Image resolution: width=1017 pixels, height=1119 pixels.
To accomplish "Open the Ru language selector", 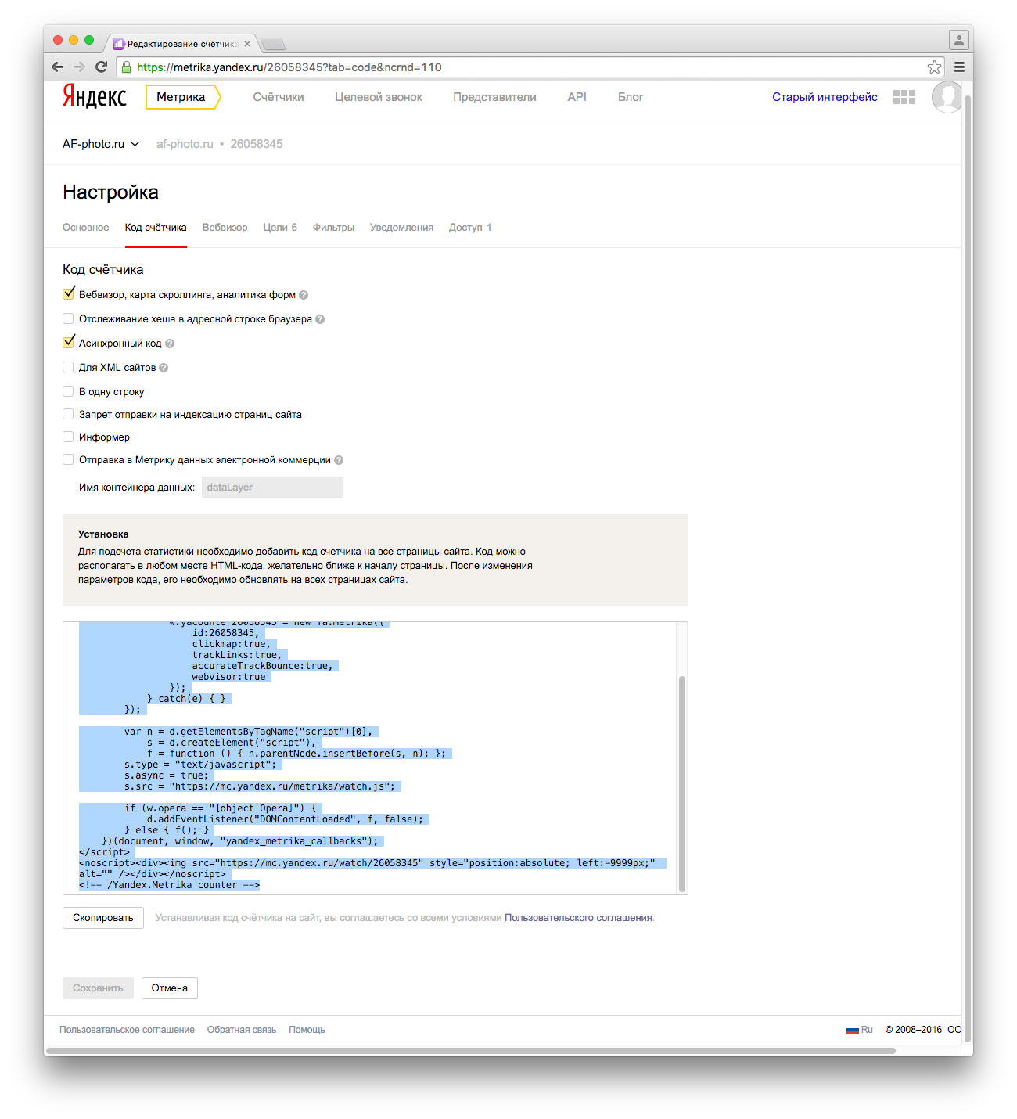I will click(x=860, y=1030).
